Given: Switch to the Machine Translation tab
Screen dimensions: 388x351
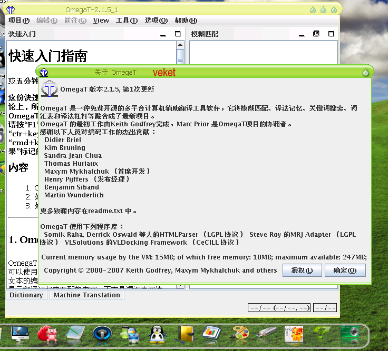Looking at the screenshot, I should click(87, 295).
